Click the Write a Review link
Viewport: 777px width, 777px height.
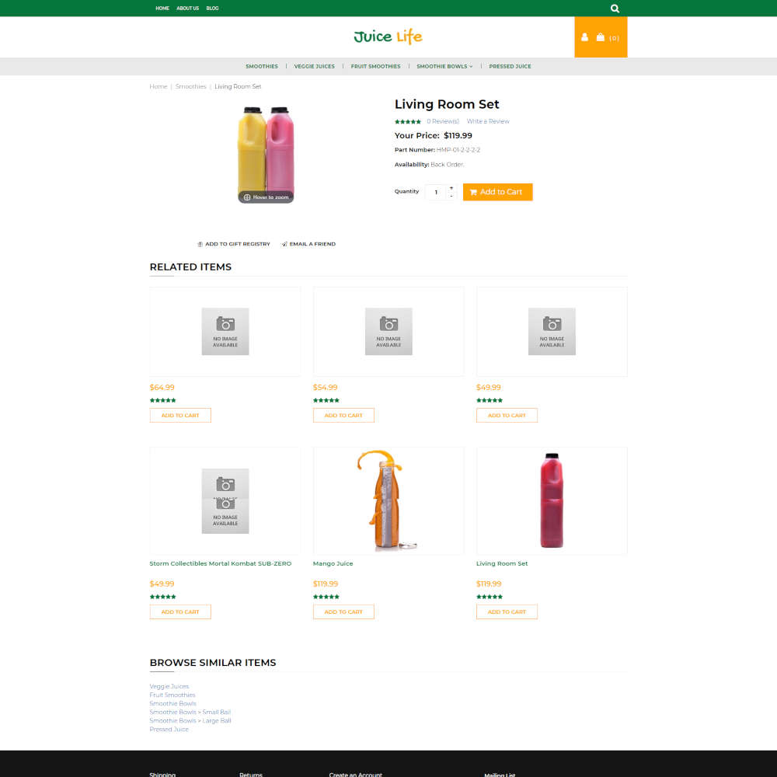pyautogui.click(x=488, y=121)
